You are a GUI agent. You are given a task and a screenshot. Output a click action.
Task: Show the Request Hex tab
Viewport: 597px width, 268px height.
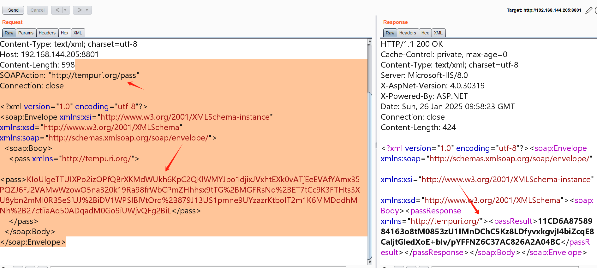[64, 33]
